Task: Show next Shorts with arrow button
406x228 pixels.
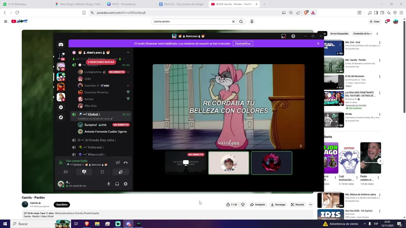Action: 380,161
